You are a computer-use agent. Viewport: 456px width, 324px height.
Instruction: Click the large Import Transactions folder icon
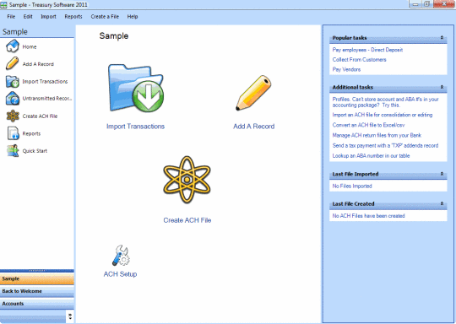pyautogui.click(x=136, y=88)
